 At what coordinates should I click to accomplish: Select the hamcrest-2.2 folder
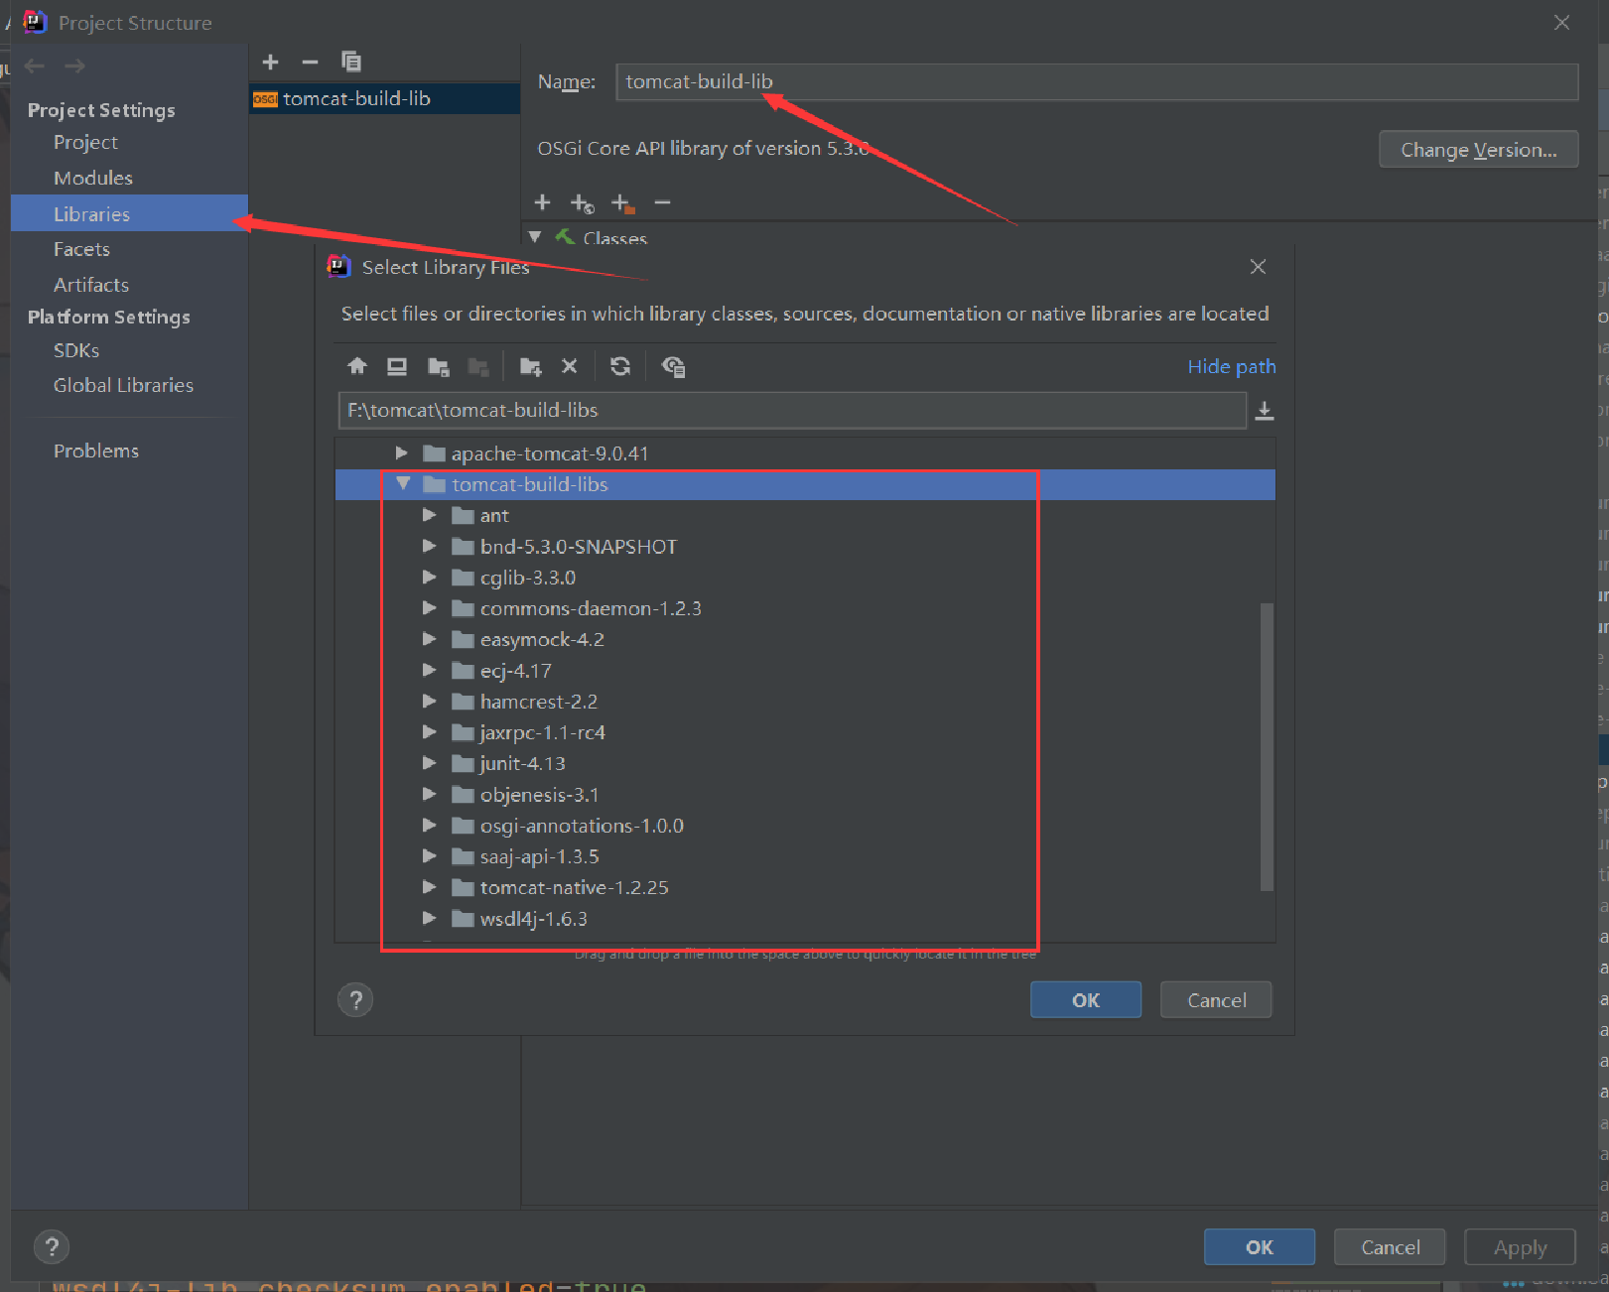tap(538, 702)
